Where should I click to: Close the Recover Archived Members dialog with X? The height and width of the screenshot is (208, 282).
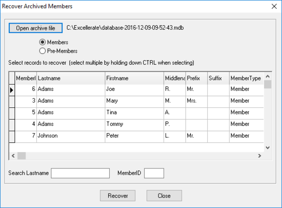(274, 6)
